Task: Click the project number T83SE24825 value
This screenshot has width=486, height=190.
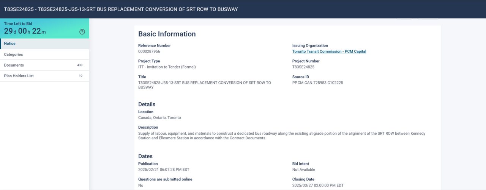Action: (x=303, y=67)
